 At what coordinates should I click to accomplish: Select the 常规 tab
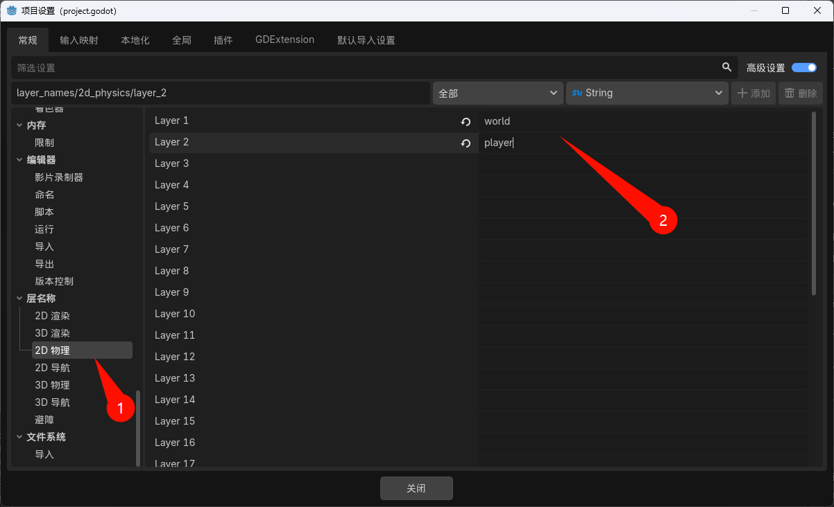[x=28, y=40]
